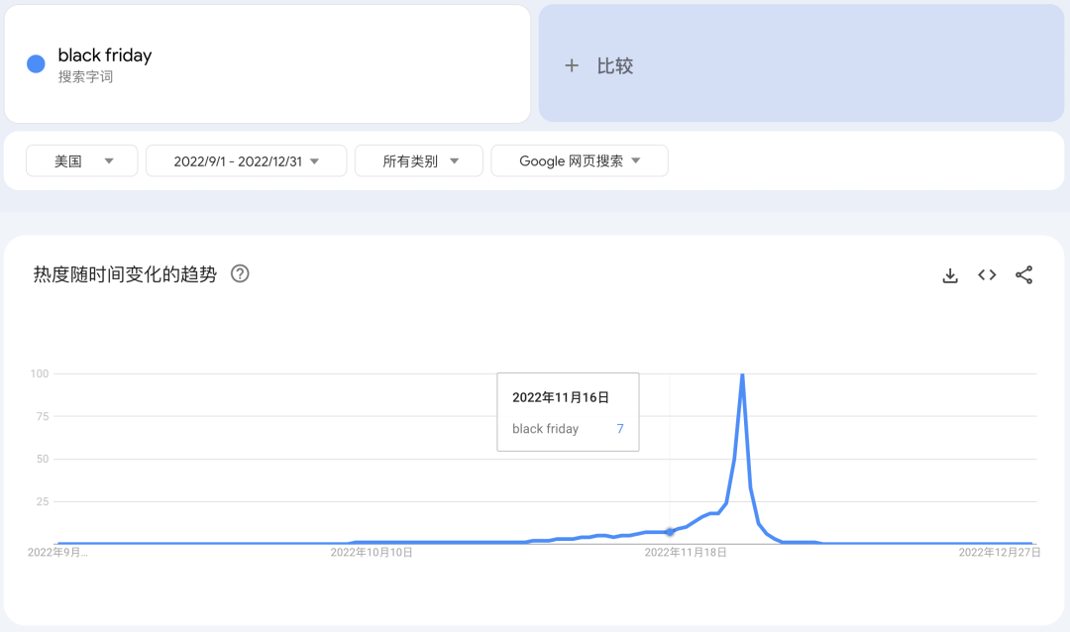Image resolution: width=1070 pixels, height=632 pixels.
Task: Click the highlighted November 16 data point
Action: point(670,532)
